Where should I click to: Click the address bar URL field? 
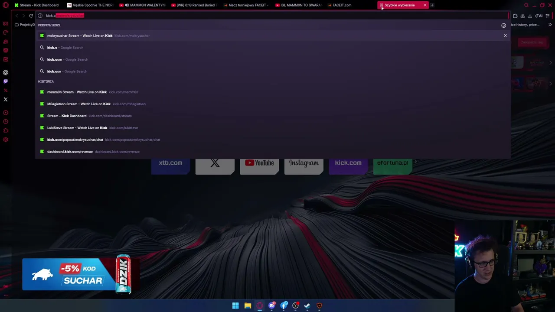(x=273, y=16)
